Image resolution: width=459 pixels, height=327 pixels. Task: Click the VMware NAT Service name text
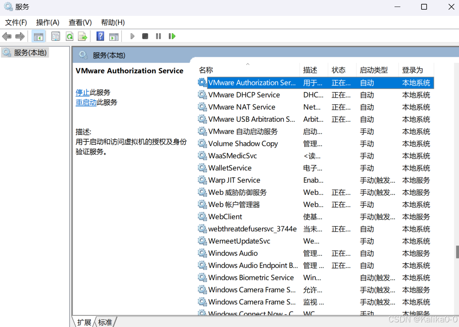click(x=242, y=107)
